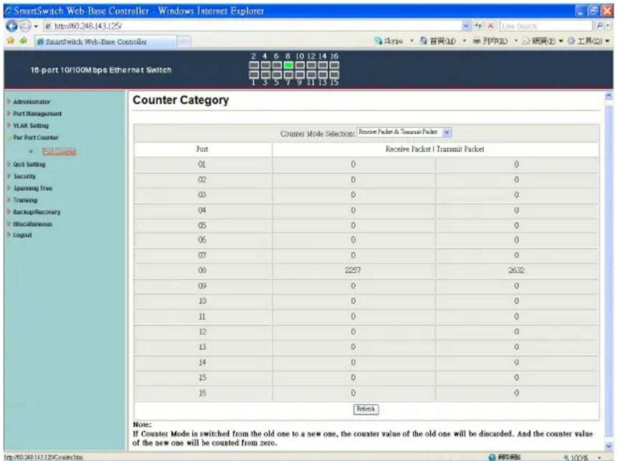The image size is (617, 461).
Task: Open the 100% zoom level control
Action: point(582,457)
